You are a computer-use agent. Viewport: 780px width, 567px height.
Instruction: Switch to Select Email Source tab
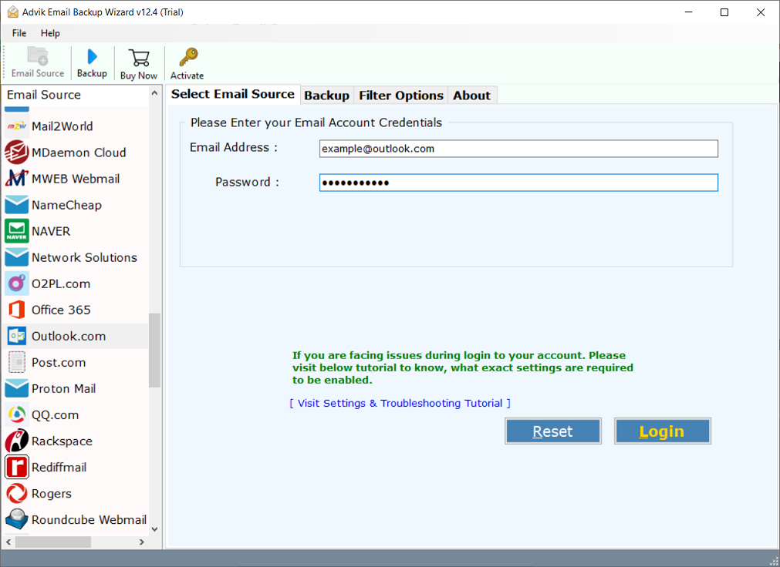pyautogui.click(x=233, y=95)
